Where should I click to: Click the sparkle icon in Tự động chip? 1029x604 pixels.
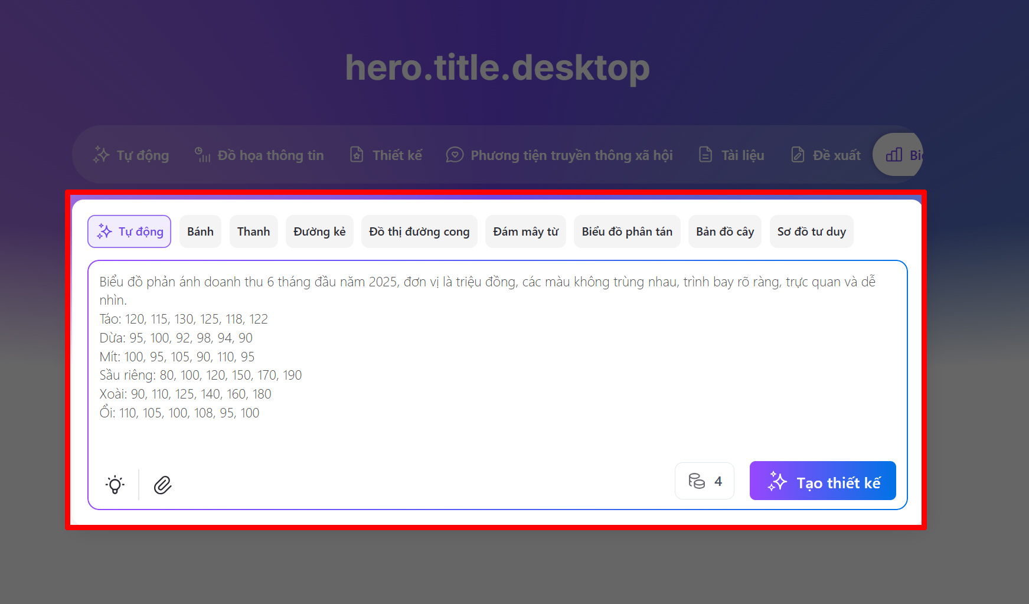click(104, 231)
